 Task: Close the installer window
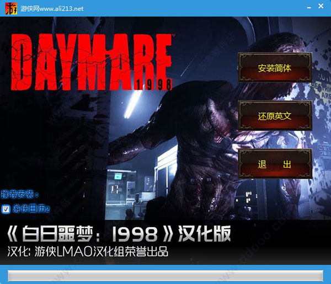(x=321, y=6)
